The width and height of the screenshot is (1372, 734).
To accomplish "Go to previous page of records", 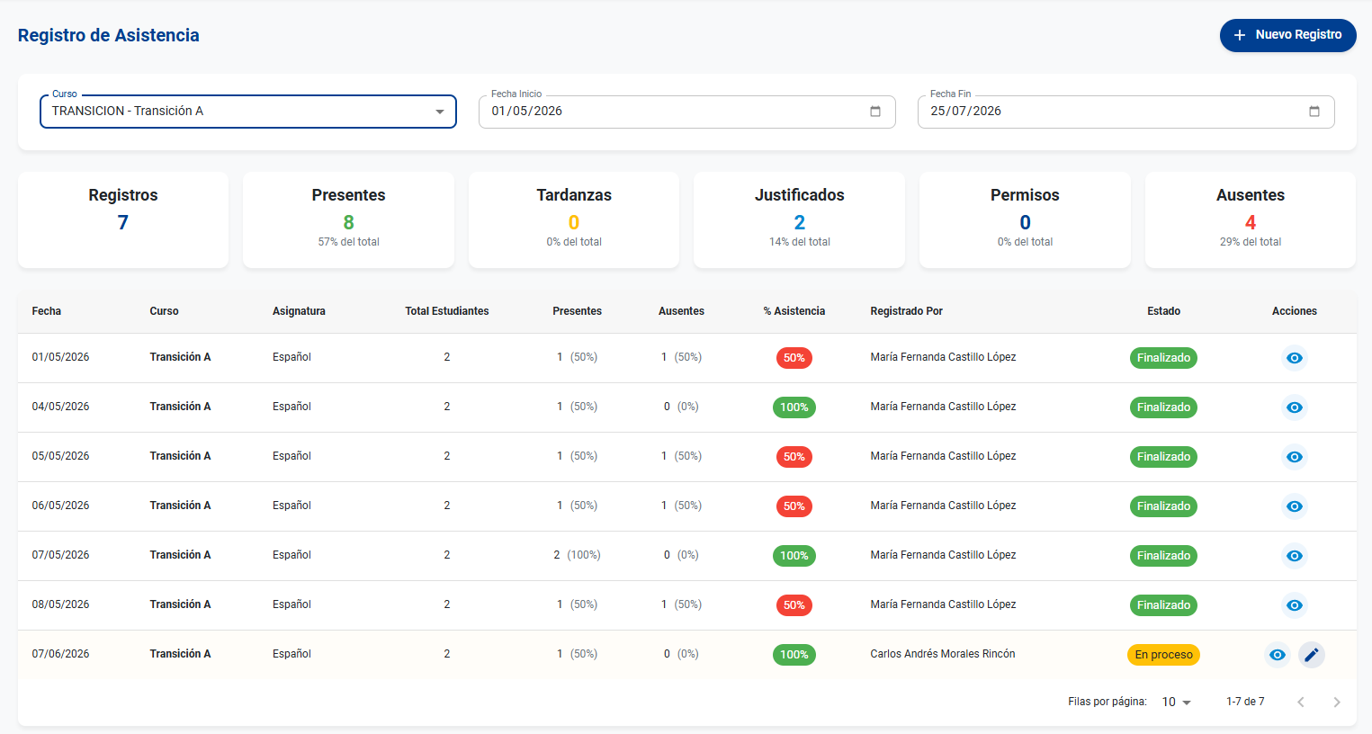I will 1301,702.
